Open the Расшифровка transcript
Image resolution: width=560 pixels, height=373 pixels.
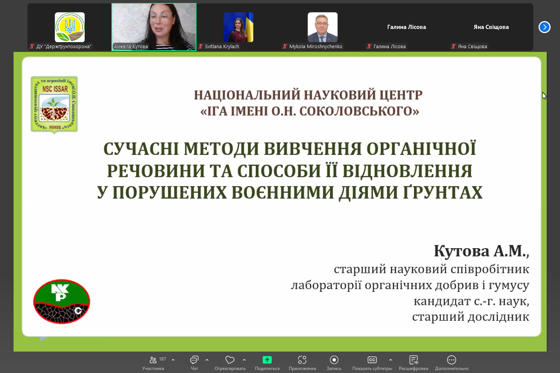pos(413,363)
